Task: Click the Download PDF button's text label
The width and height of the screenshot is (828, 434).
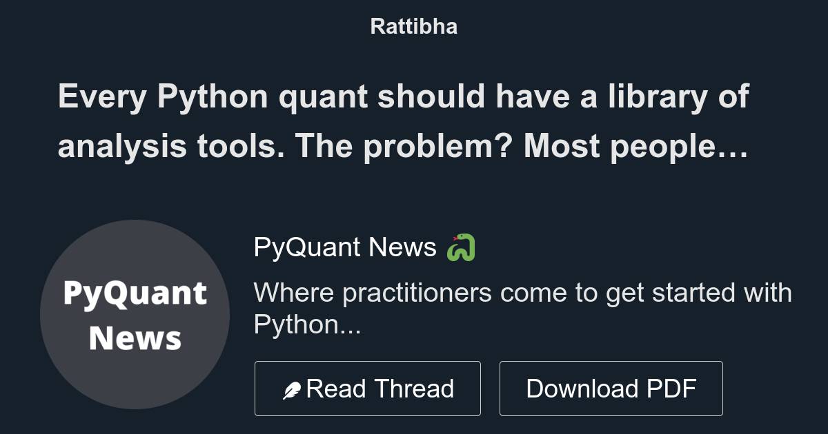Action: pyautogui.click(x=612, y=388)
